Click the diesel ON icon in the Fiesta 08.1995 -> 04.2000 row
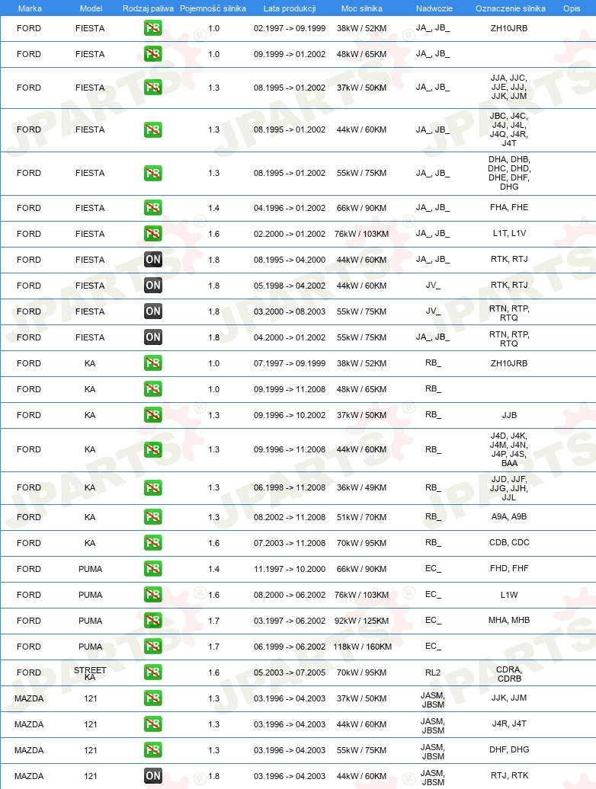Viewport: 596px width, 789px height. [x=153, y=260]
